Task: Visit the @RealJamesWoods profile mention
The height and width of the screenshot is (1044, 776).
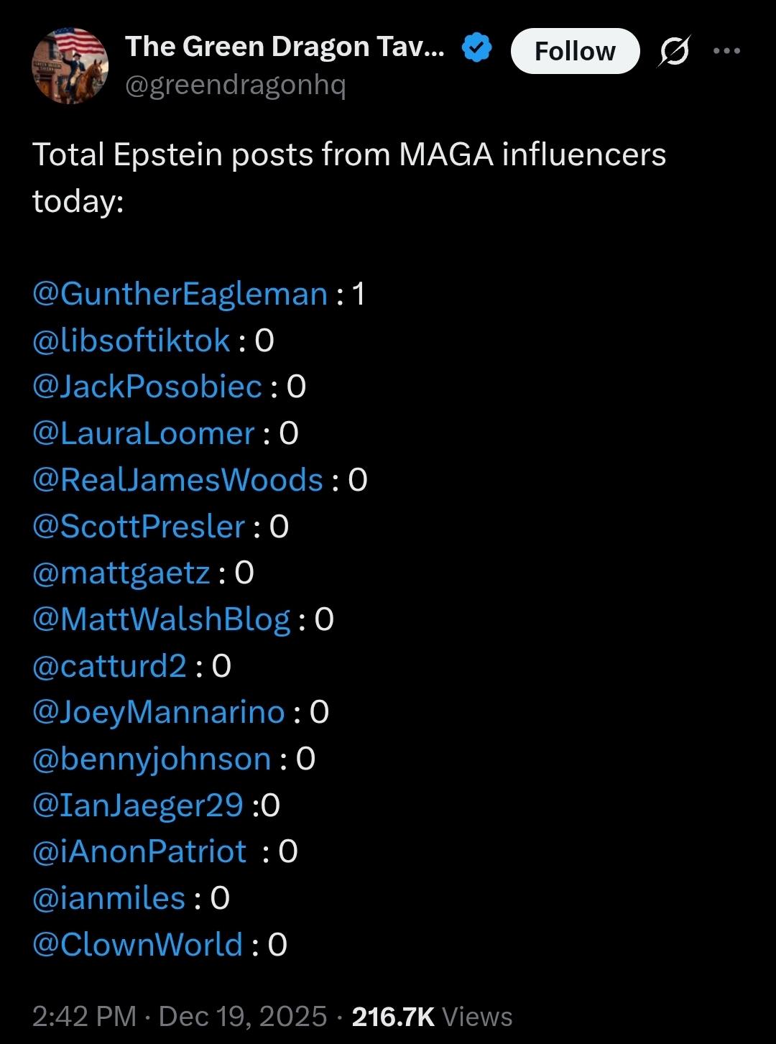Action: point(177,480)
